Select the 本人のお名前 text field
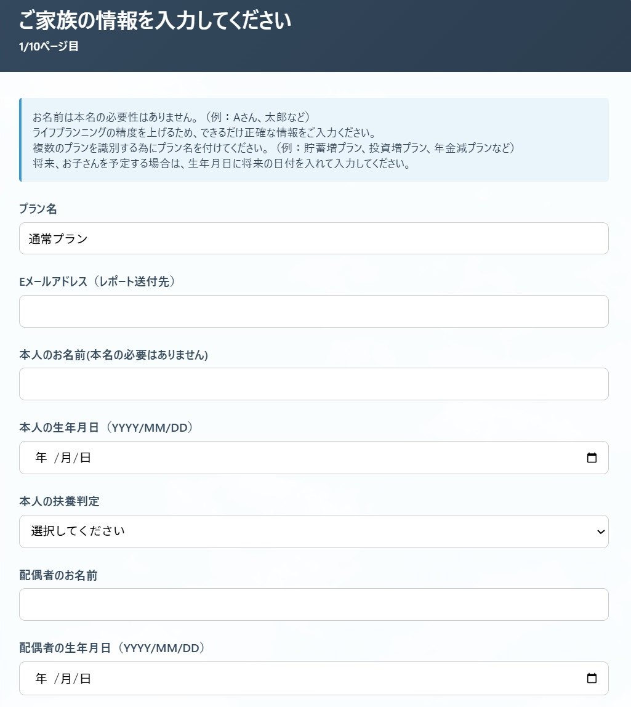Image resolution: width=631 pixels, height=707 pixels. (x=314, y=384)
